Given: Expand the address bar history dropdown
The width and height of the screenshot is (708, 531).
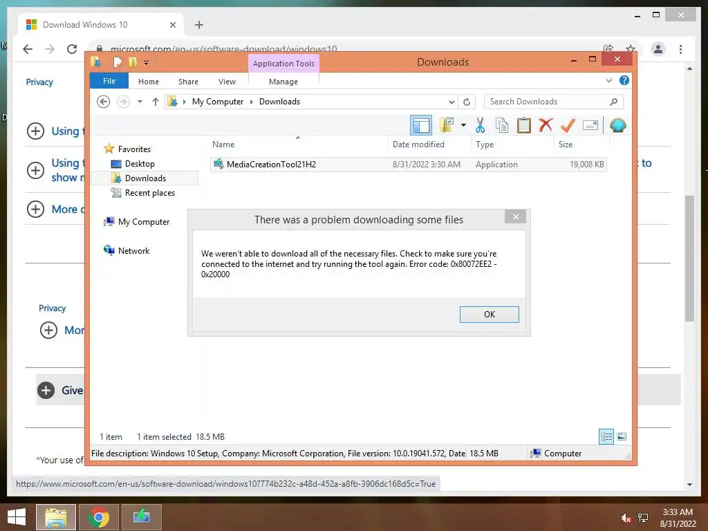Looking at the screenshot, I should (451, 102).
